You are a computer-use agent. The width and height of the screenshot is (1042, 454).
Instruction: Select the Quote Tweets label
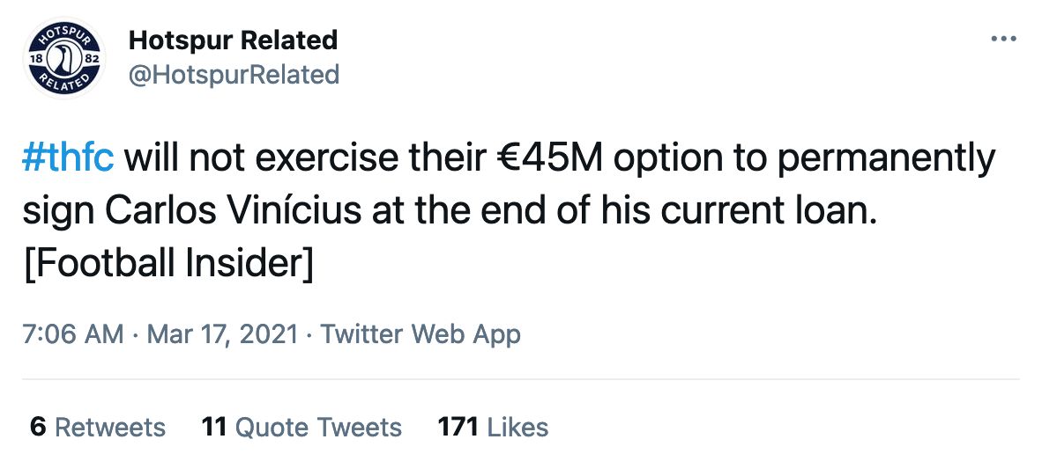[318, 428]
